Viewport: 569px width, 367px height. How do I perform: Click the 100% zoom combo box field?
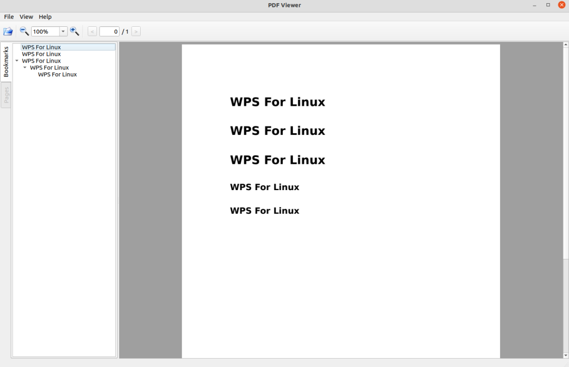coord(45,32)
